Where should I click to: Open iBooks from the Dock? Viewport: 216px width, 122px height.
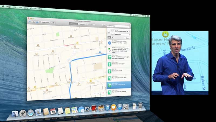tap(114, 107)
